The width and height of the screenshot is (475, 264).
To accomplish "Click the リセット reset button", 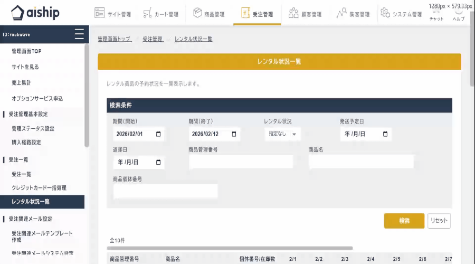I will point(439,221).
